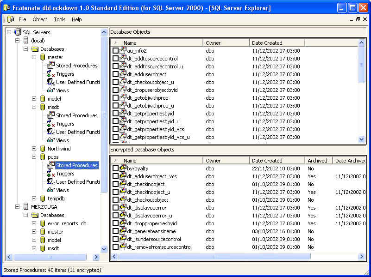Click the encrypted objects horizontal scrollbar thumb
The height and width of the screenshot is (277, 371).
coord(214,257)
